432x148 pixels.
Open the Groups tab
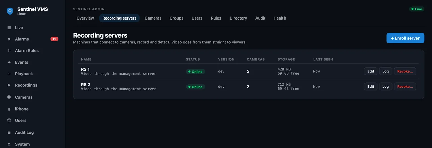coord(177,18)
